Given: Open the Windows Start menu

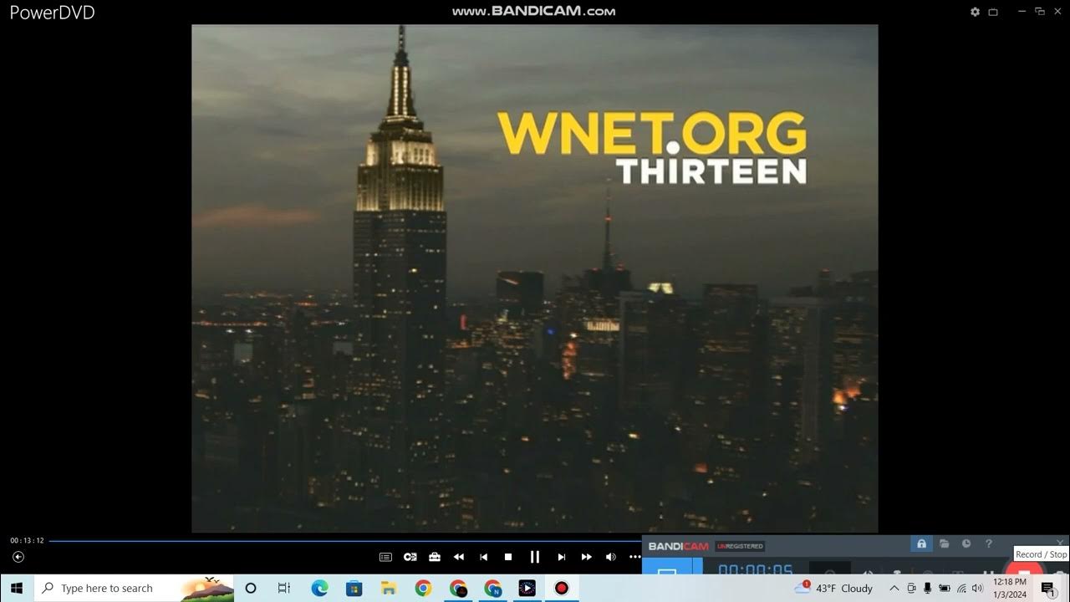Looking at the screenshot, I should pos(17,588).
